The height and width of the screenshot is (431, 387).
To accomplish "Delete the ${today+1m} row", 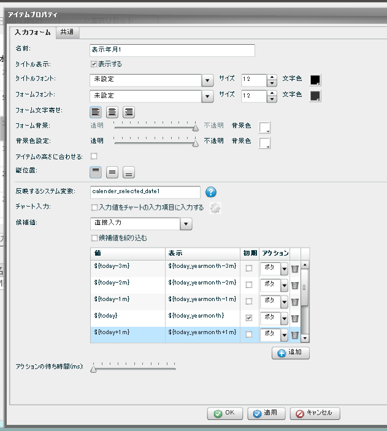I will pos(295,335).
